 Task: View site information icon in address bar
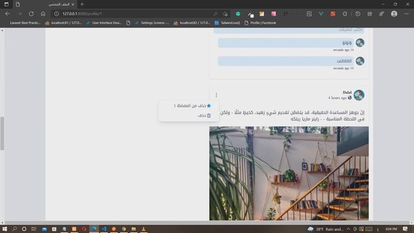coord(56,14)
